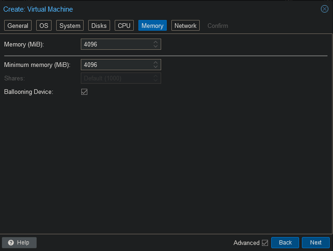
Task: Jump to the CPU tab
Action: [124, 26]
